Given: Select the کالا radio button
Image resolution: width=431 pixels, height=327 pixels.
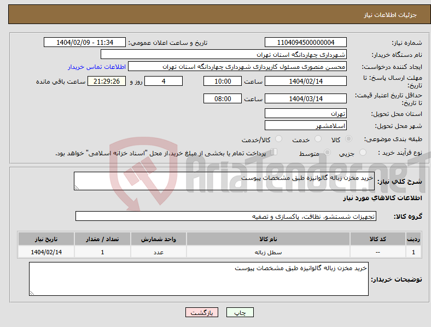Looking at the screenshot, I should (348, 139).
